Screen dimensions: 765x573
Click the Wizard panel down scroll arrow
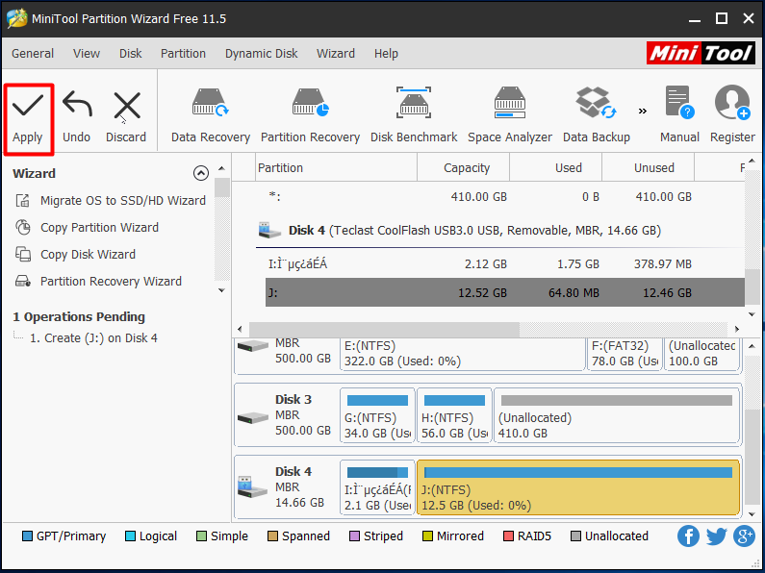[x=221, y=290]
